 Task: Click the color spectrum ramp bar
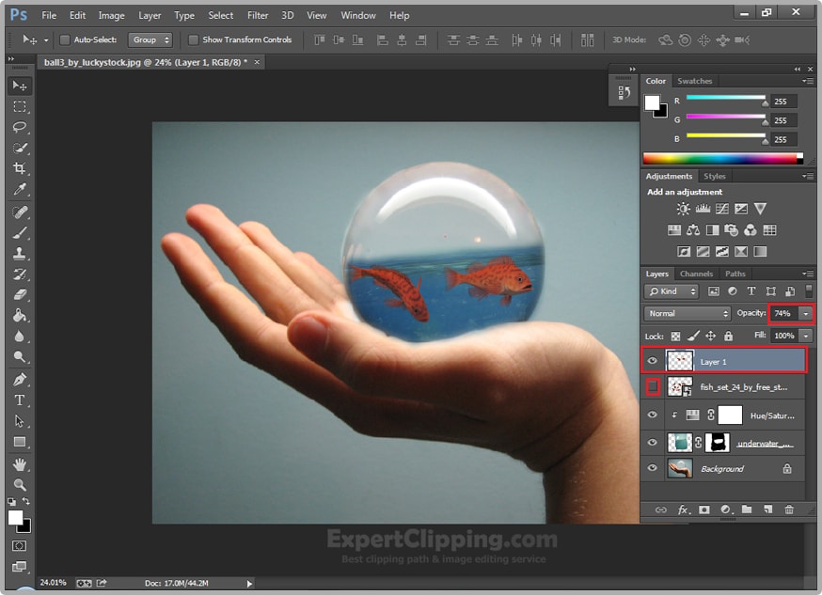click(x=719, y=159)
